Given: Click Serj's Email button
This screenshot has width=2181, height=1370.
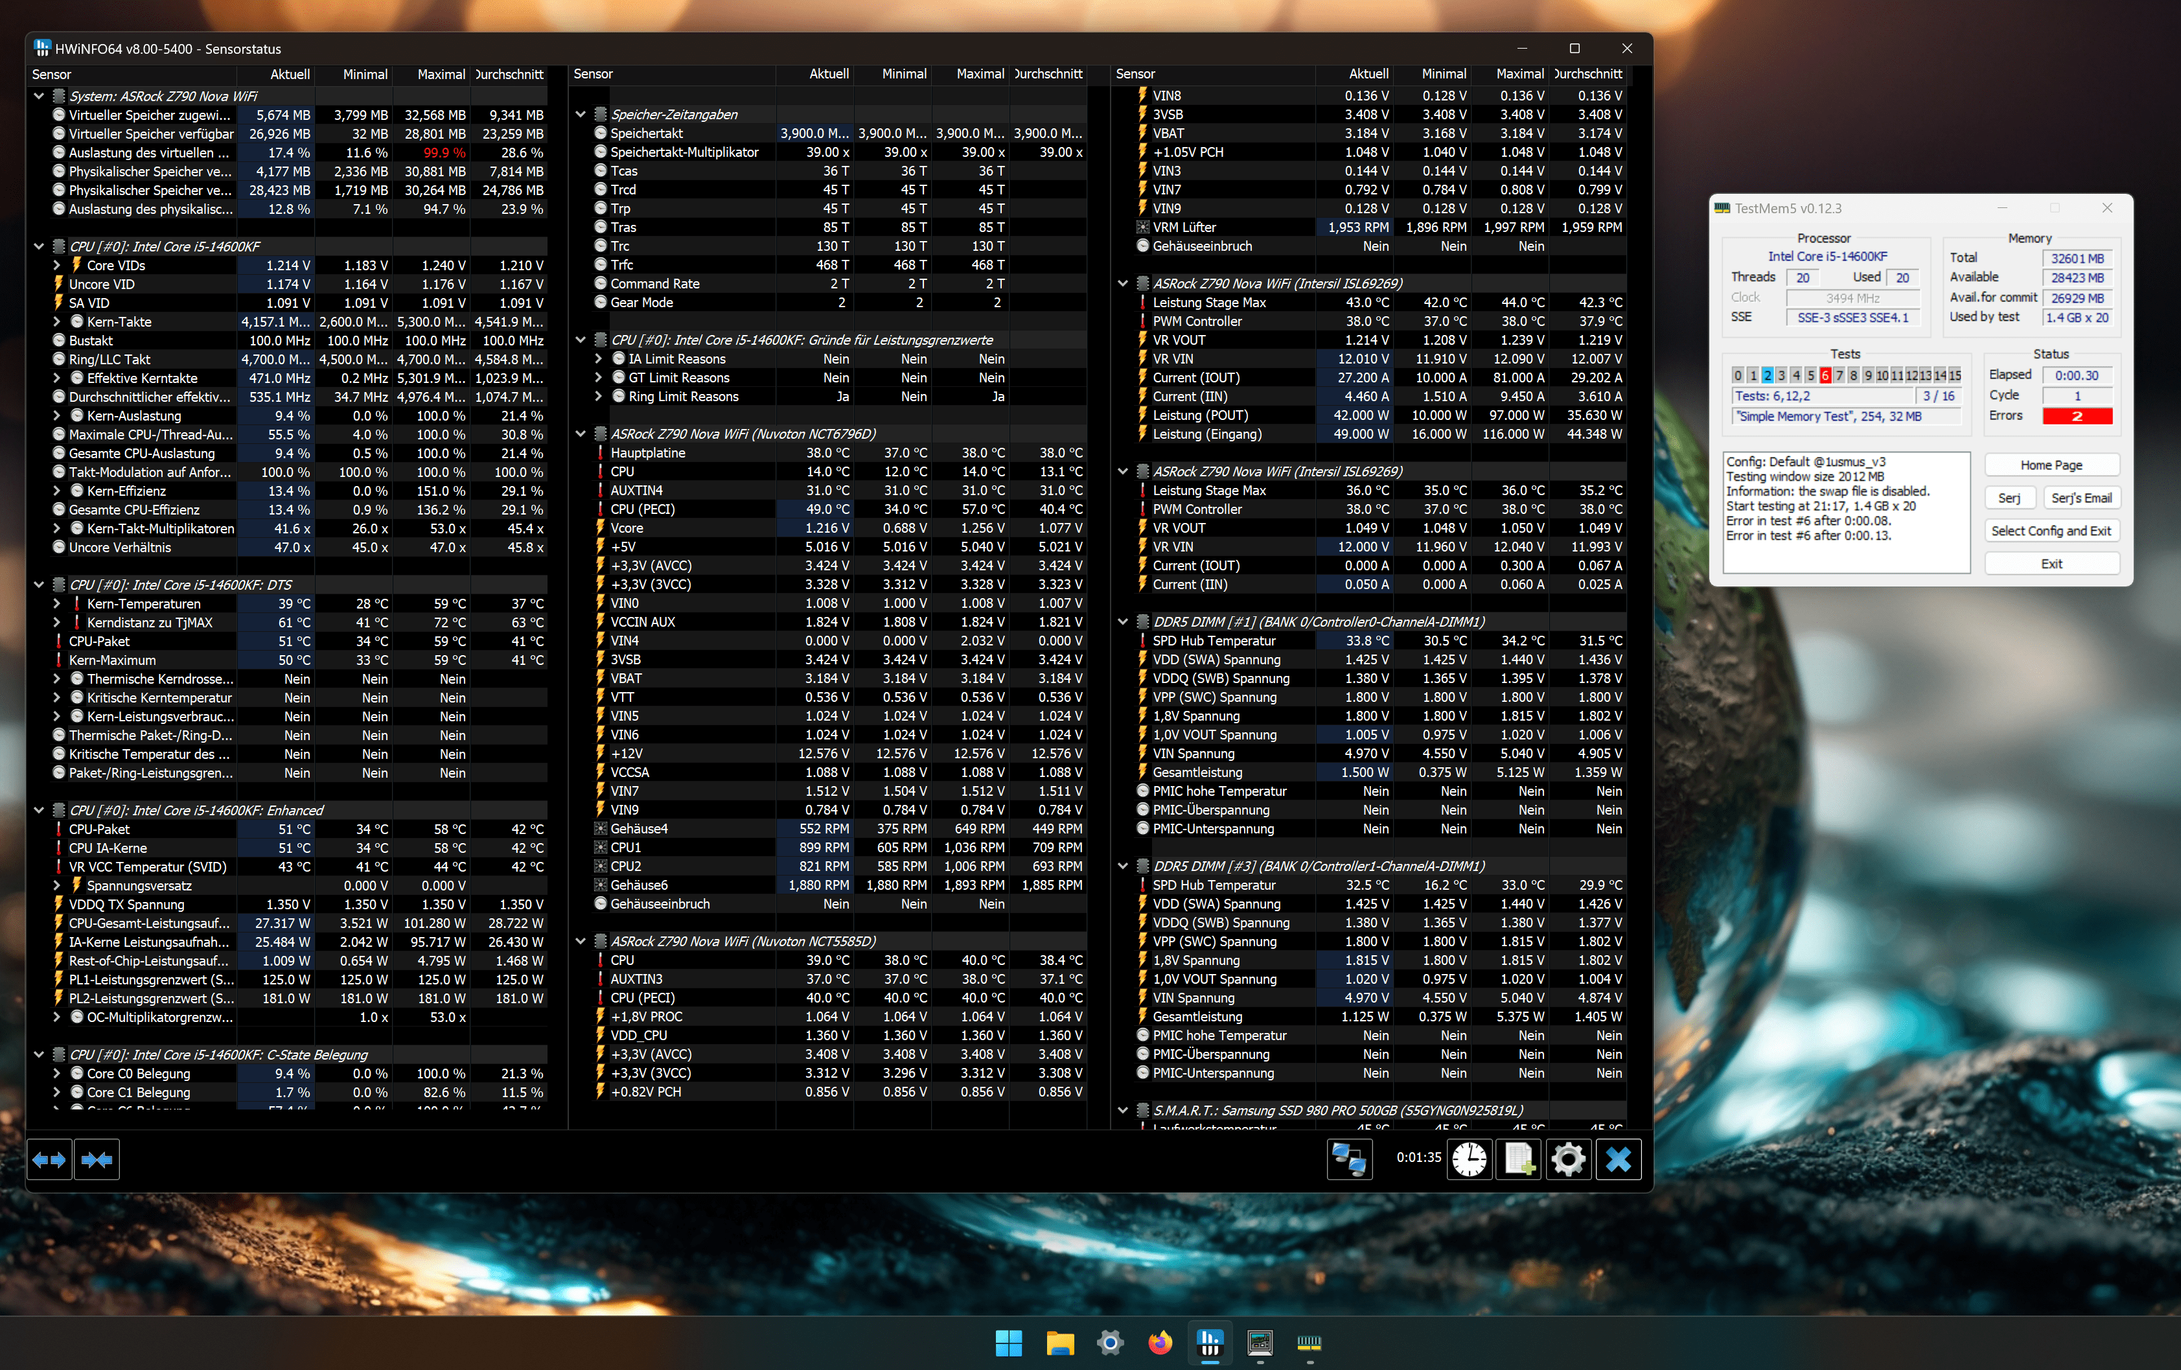Looking at the screenshot, I should (x=2081, y=498).
